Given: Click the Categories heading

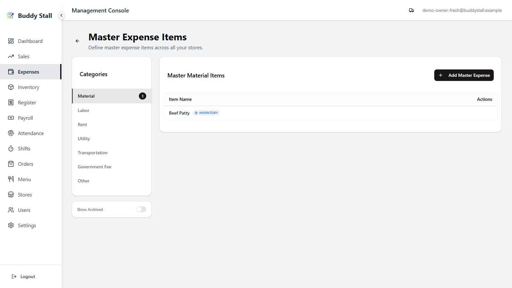Looking at the screenshot, I should click(93, 74).
